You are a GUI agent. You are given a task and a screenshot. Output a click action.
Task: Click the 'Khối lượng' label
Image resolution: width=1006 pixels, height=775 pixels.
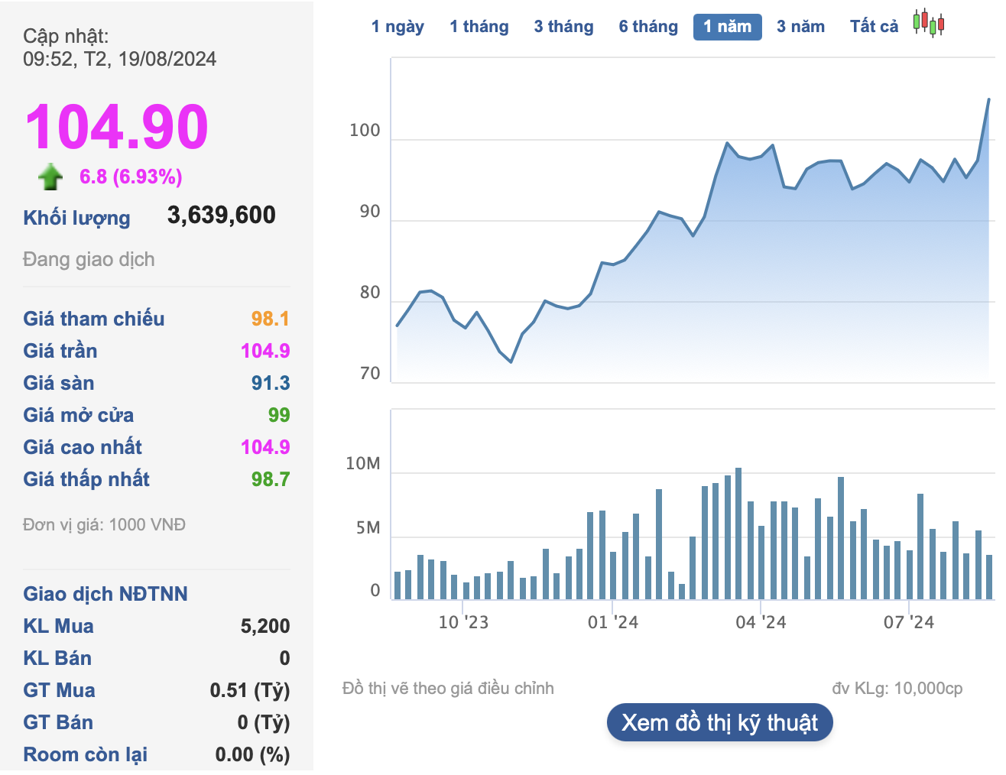76,218
